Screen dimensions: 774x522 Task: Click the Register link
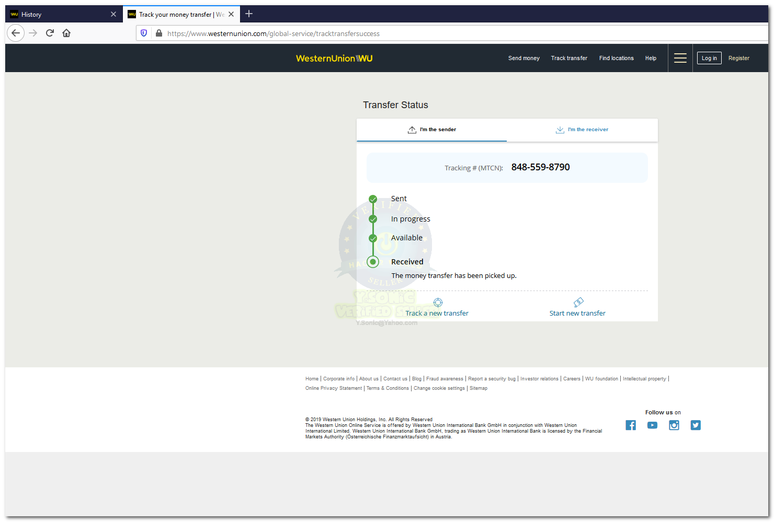739,58
